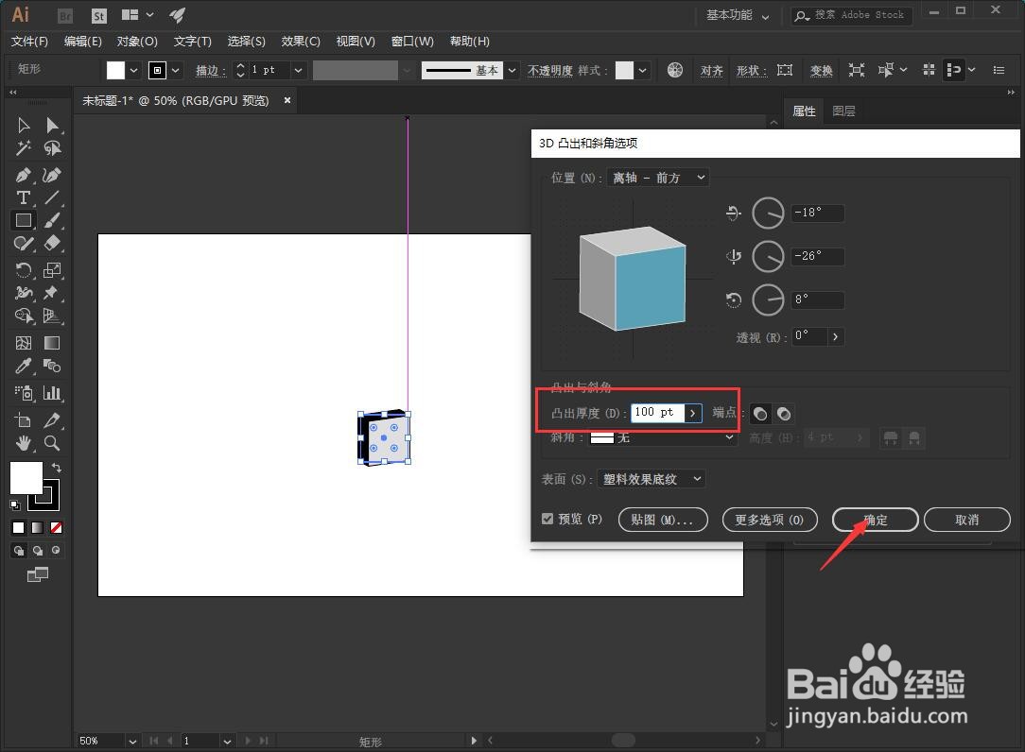Image resolution: width=1025 pixels, height=752 pixels.
Task: Swap fill and stroke colors
Action: 57,468
